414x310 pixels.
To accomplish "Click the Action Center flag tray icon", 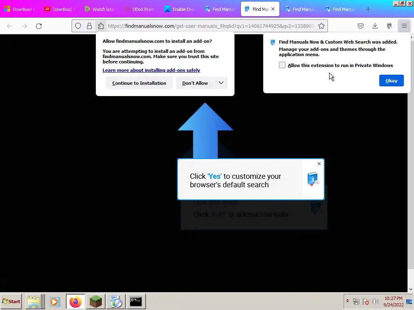I will tap(365, 302).
